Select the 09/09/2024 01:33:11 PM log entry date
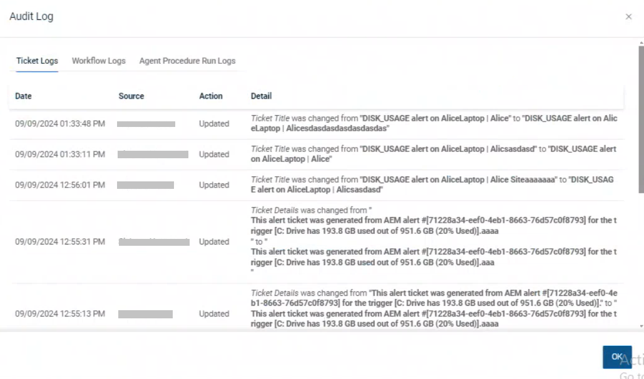This screenshot has width=644, height=379. click(60, 154)
